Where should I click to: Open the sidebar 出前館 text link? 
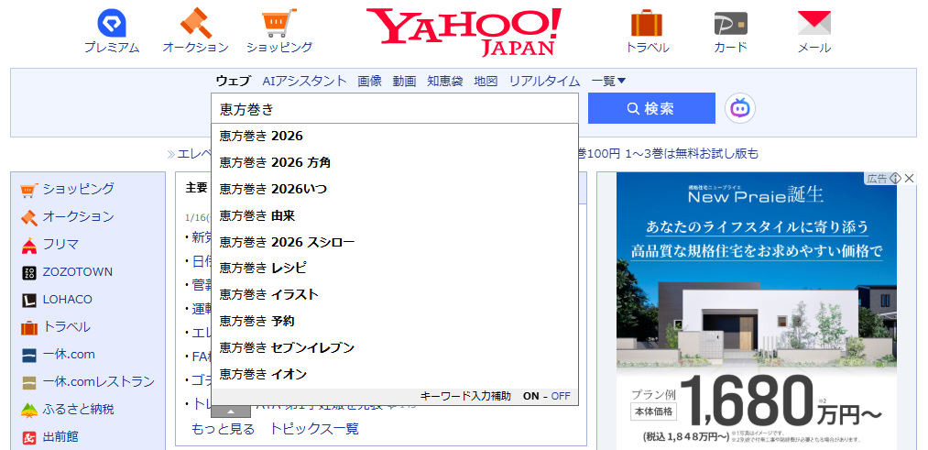pyautogui.click(x=61, y=437)
